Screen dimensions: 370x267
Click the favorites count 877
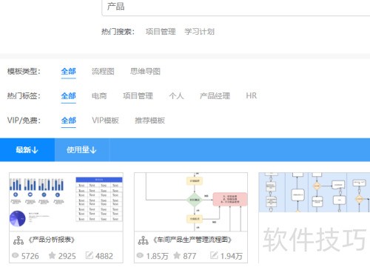click(x=189, y=256)
